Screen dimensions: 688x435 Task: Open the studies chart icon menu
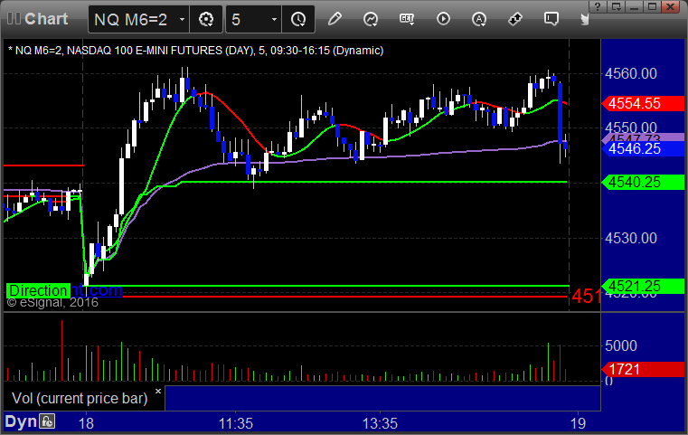pos(371,19)
